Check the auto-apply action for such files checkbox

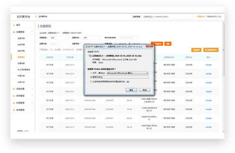pos(91,82)
